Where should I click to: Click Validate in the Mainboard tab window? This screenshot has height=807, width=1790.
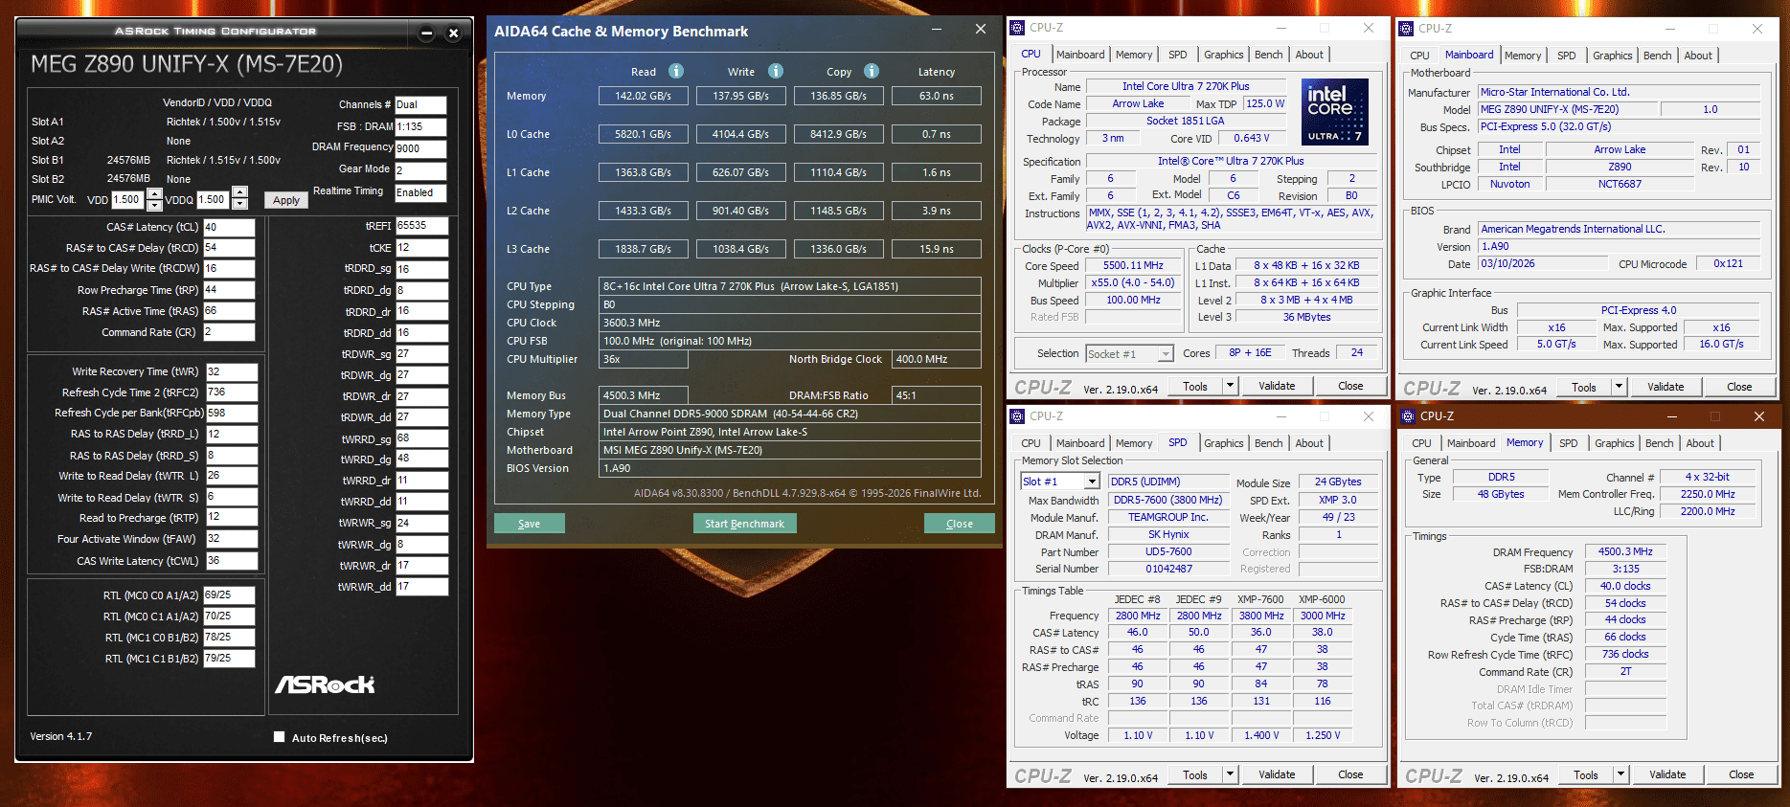(x=1665, y=387)
